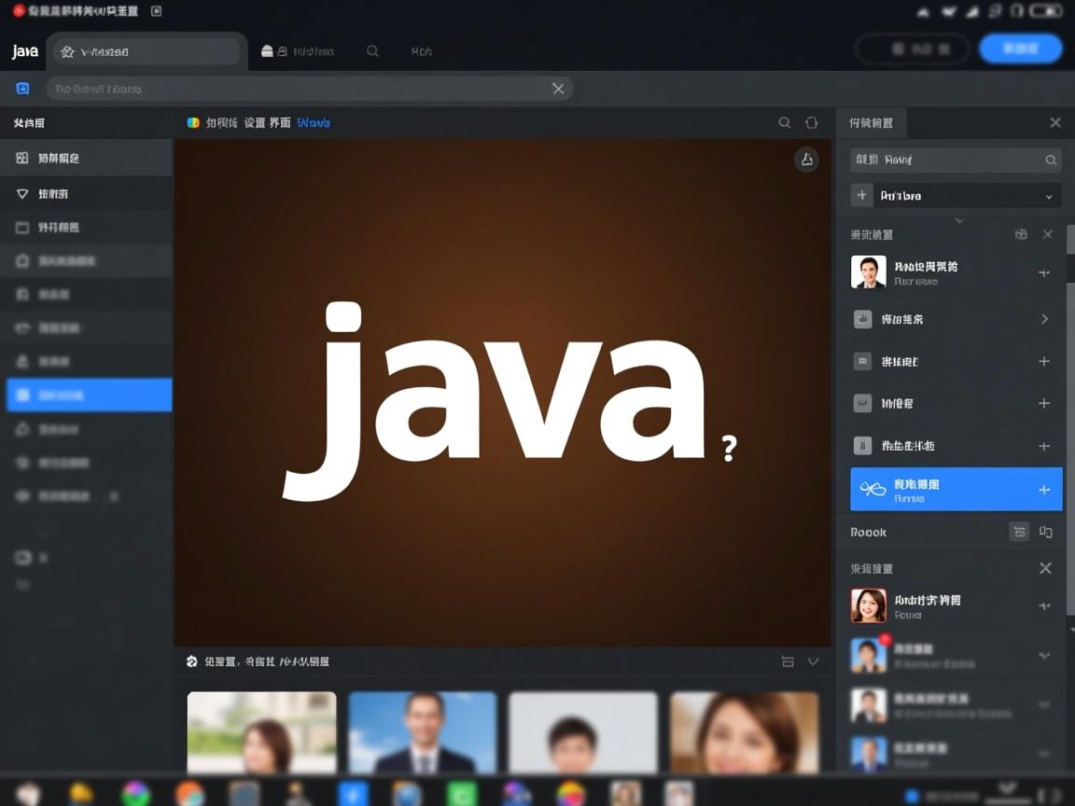Click the search icon above the preview area
1075x806 pixels.
785,122
